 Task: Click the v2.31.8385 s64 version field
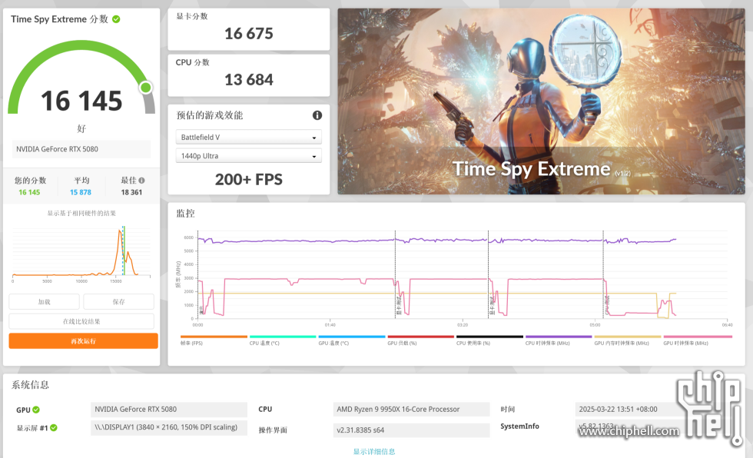(x=411, y=430)
